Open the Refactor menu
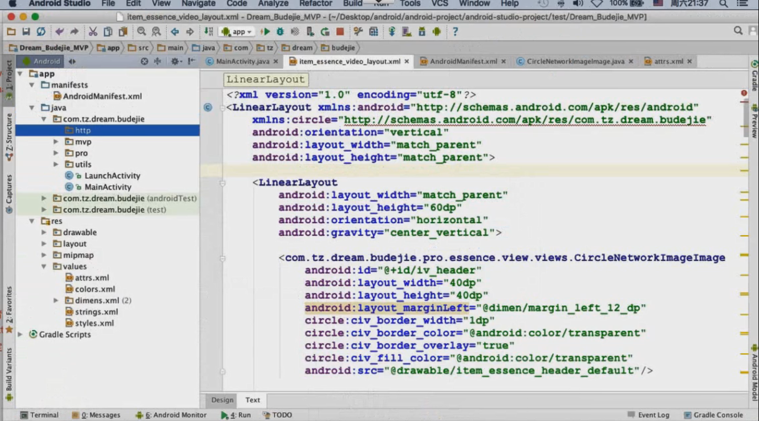This screenshot has height=421, width=759. pyautogui.click(x=316, y=4)
